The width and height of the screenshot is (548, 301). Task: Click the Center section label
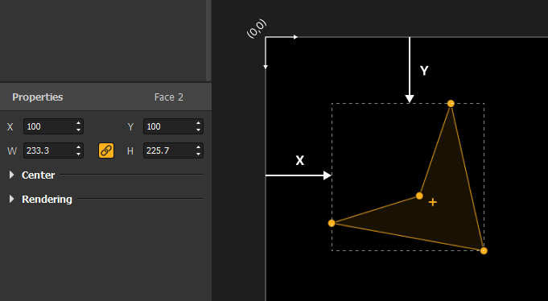point(38,175)
